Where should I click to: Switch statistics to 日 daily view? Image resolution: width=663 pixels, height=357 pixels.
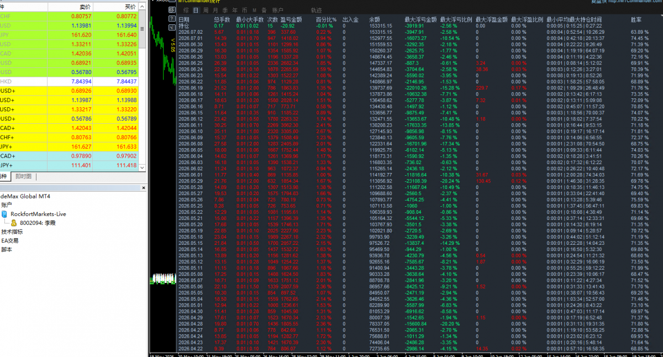click(x=196, y=11)
